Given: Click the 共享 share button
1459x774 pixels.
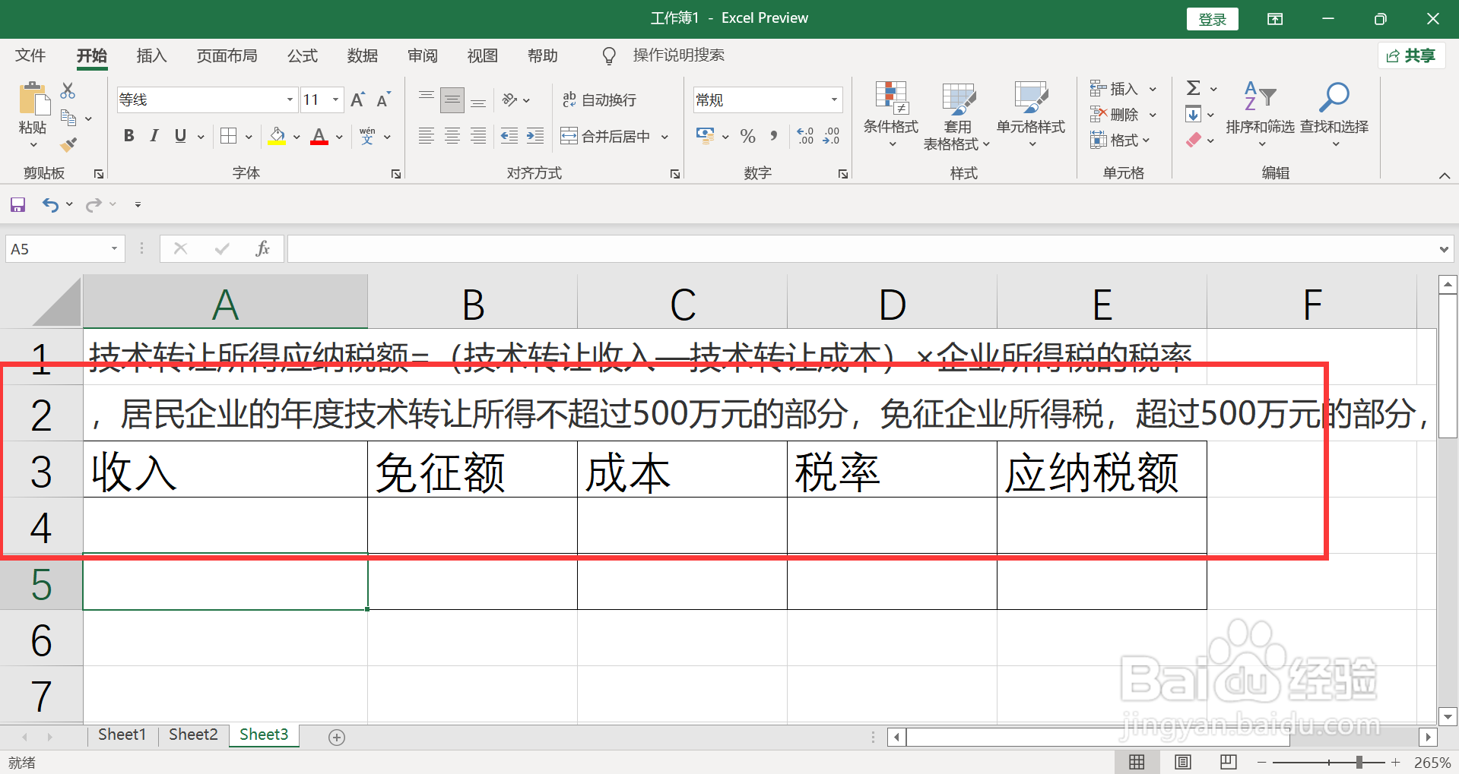Looking at the screenshot, I should 1411,55.
